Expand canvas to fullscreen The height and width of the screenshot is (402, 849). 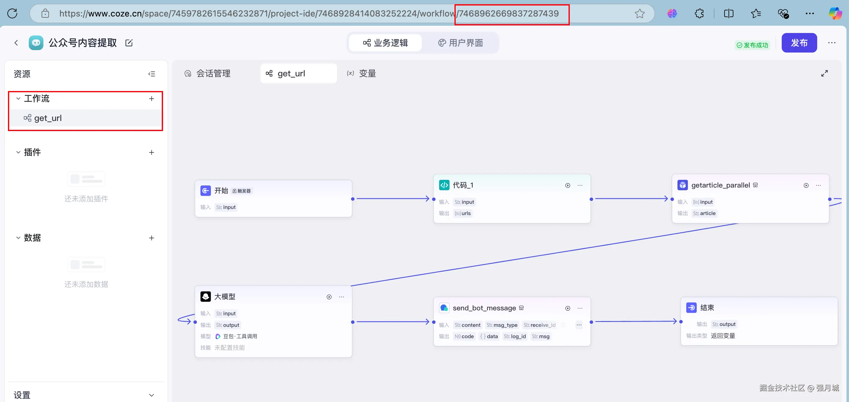824,73
